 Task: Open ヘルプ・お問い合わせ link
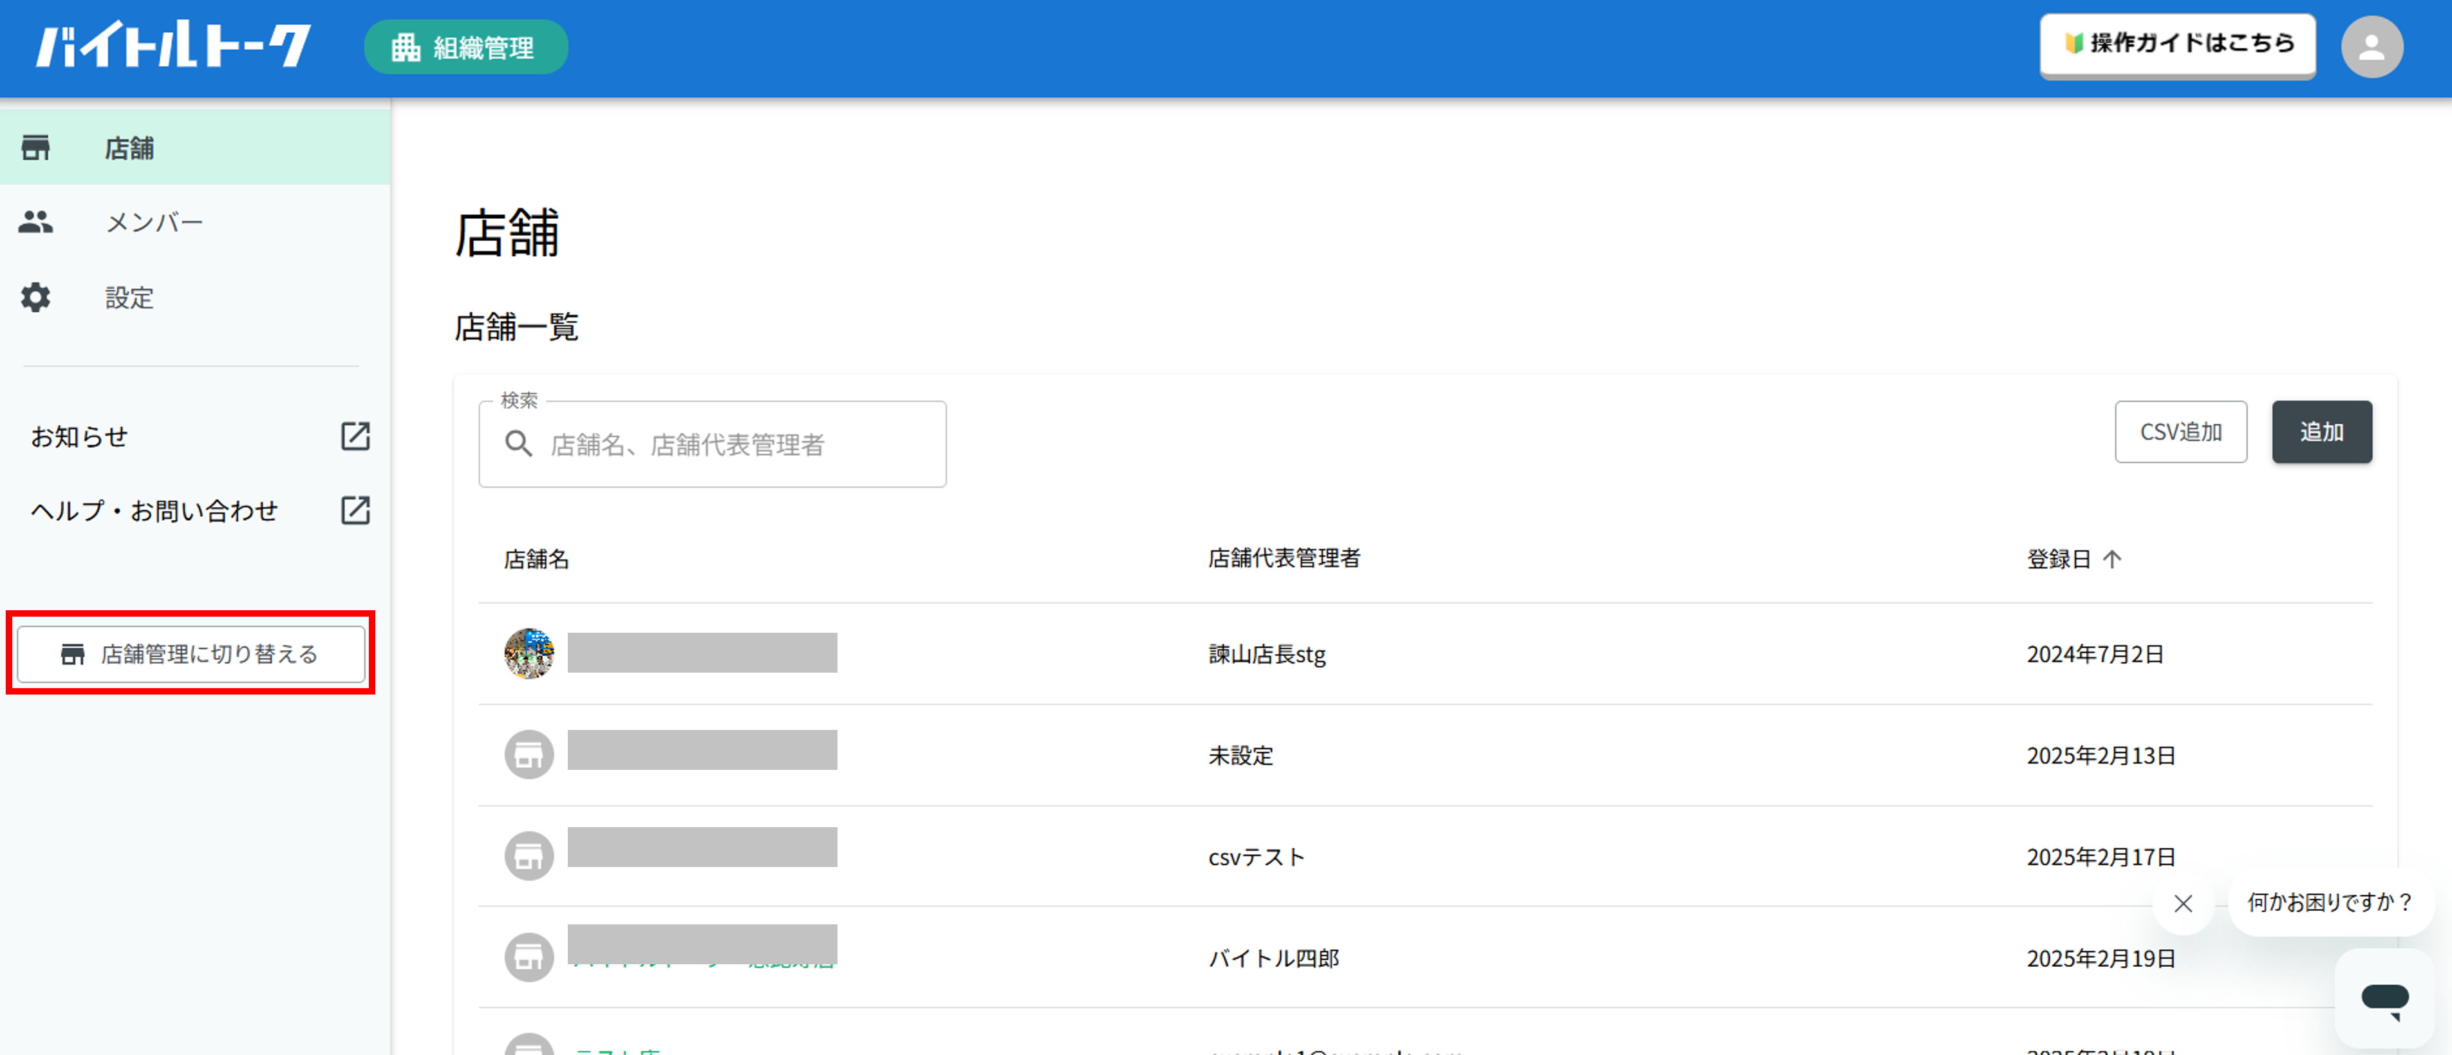tap(154, 510)
